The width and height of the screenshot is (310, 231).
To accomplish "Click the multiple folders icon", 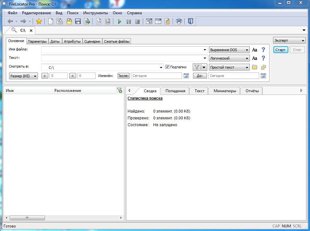I will (263, 67).
